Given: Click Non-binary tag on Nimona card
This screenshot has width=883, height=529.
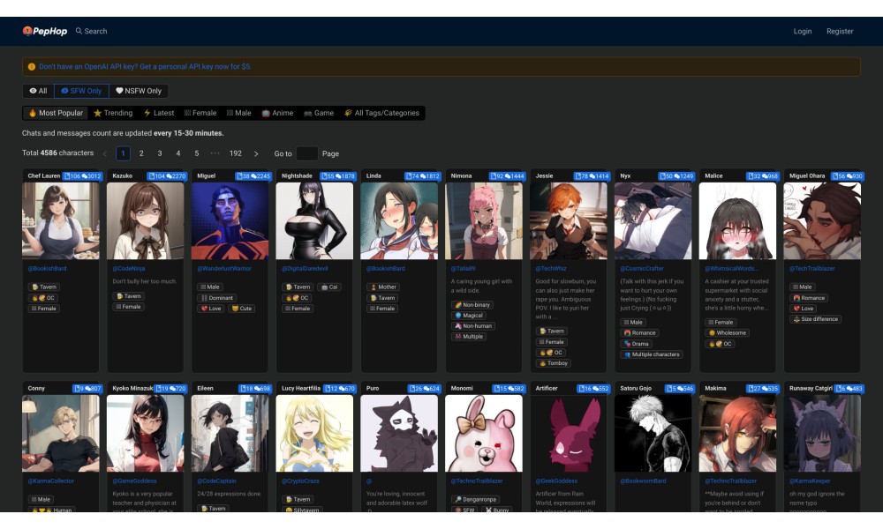Looking at the screenshot, I should pyautogui.click(x=472, y=305).
